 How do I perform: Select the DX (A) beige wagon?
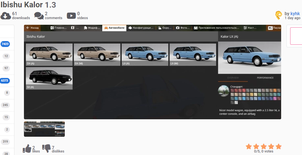pos(49,55)
